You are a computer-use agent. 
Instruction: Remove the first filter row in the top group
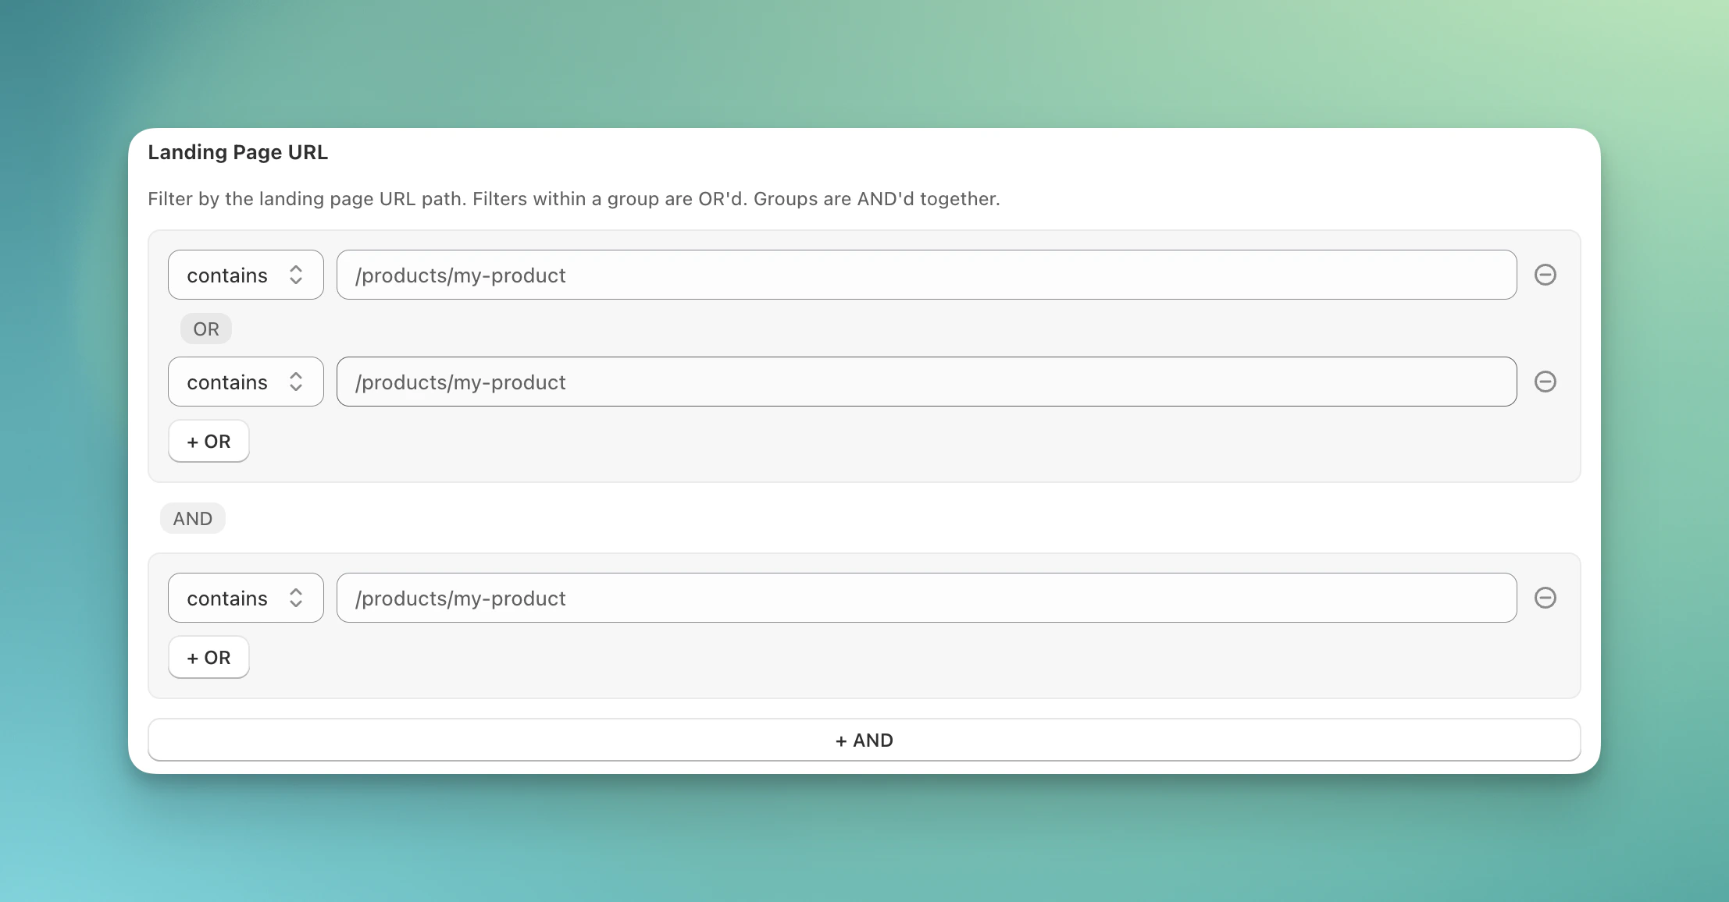coord(1545,275)
